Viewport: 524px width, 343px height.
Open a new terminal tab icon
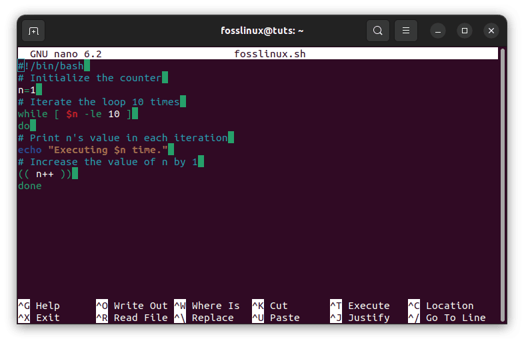coord(33,31)
